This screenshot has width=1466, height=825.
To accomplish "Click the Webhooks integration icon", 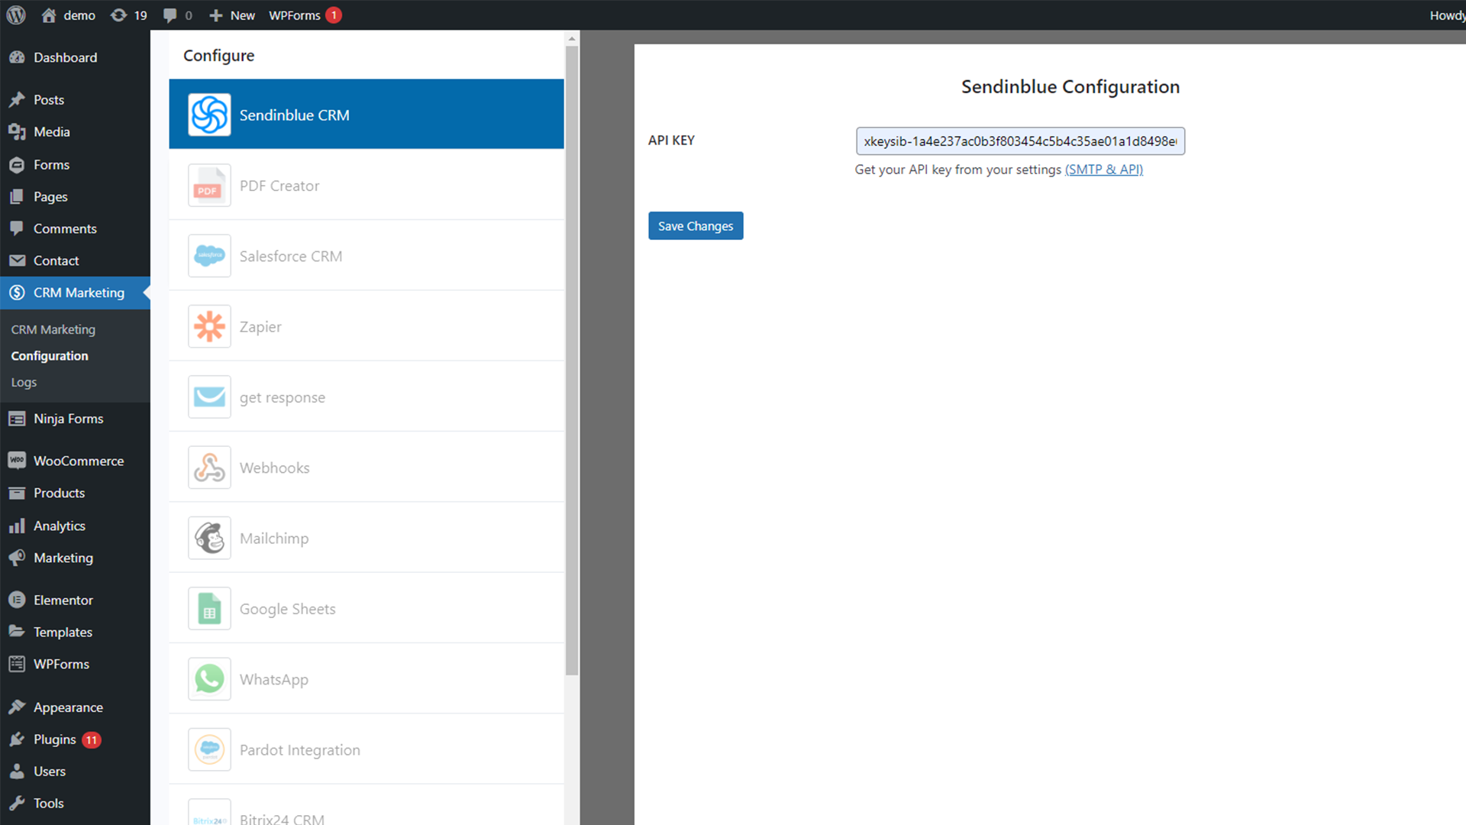I will point(209,467).
